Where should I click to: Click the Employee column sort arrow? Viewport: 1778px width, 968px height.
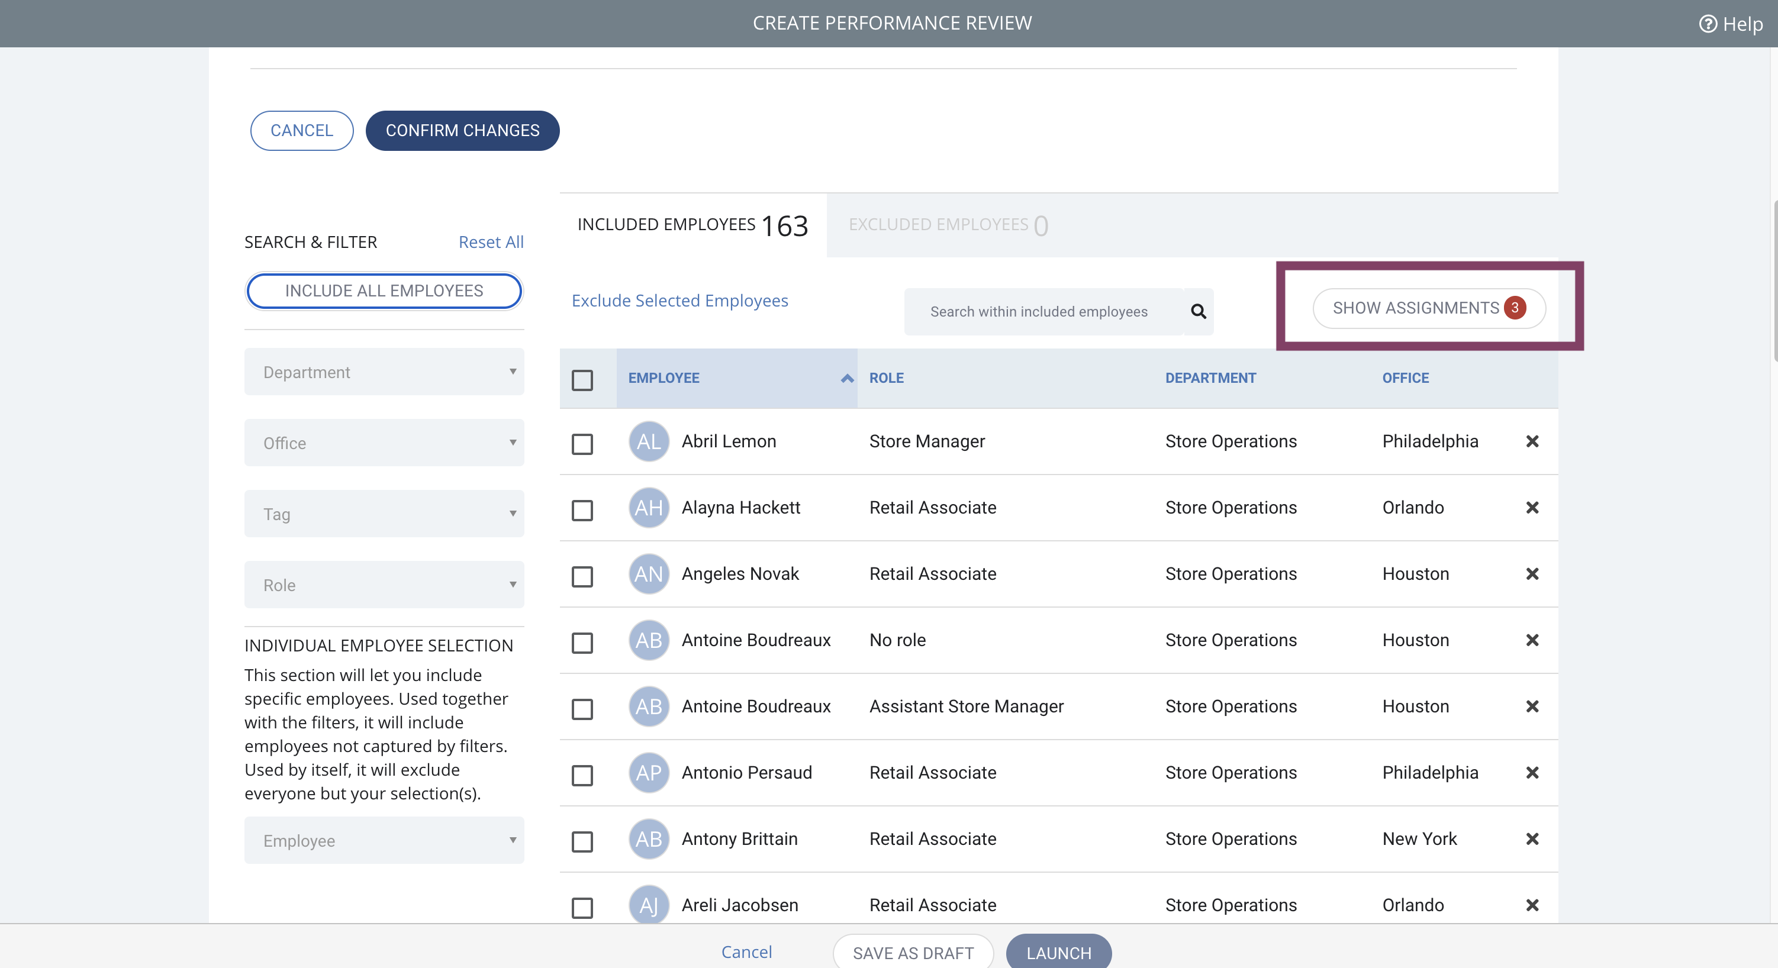click(x=847, y=378)
